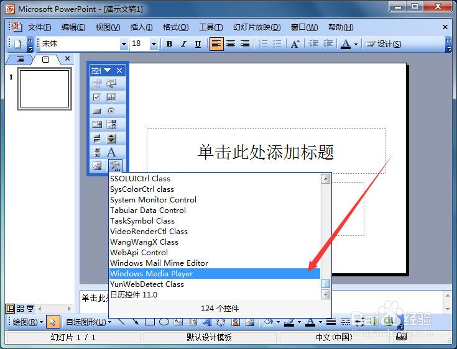Select the List Box control tool
Viewport: 457px width, 349px height.
coord(97,125)
